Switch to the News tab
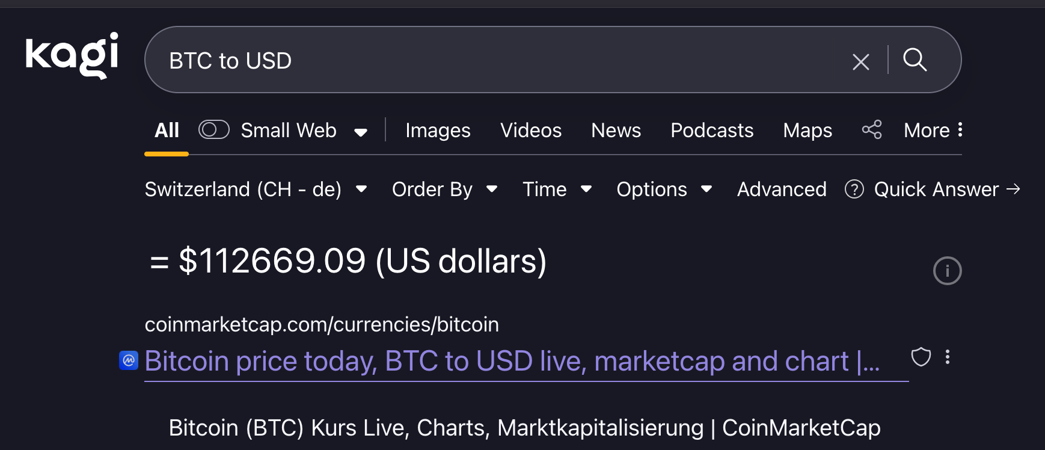 point(616,131)
